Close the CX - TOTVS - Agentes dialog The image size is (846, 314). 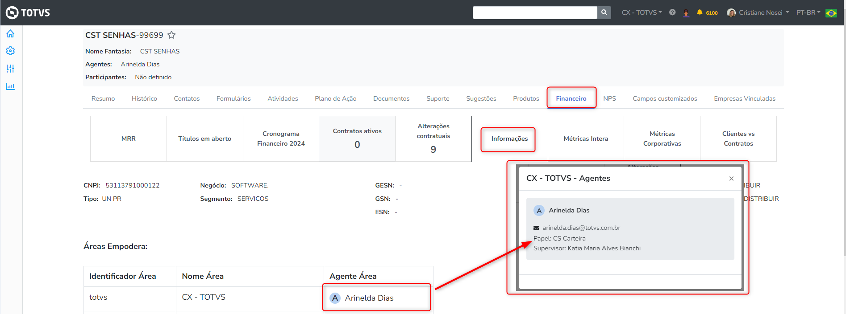(x=731, y=179)
